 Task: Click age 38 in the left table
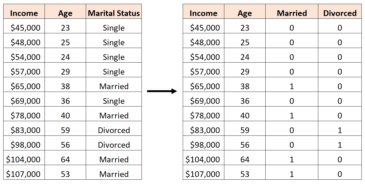pos(65,86)
